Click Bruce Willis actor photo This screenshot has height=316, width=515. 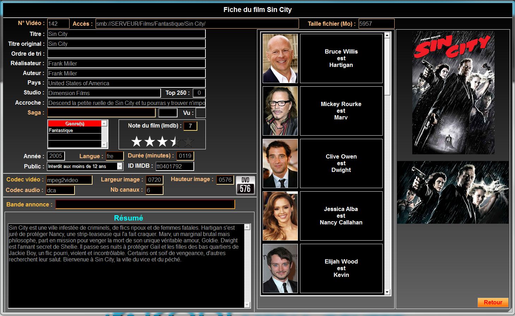click(x=280, y=58)
